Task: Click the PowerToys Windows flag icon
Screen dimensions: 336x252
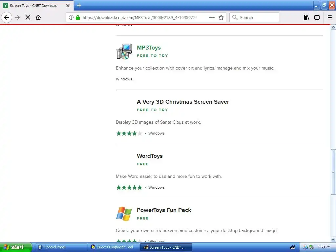Action: pos(124,214)
